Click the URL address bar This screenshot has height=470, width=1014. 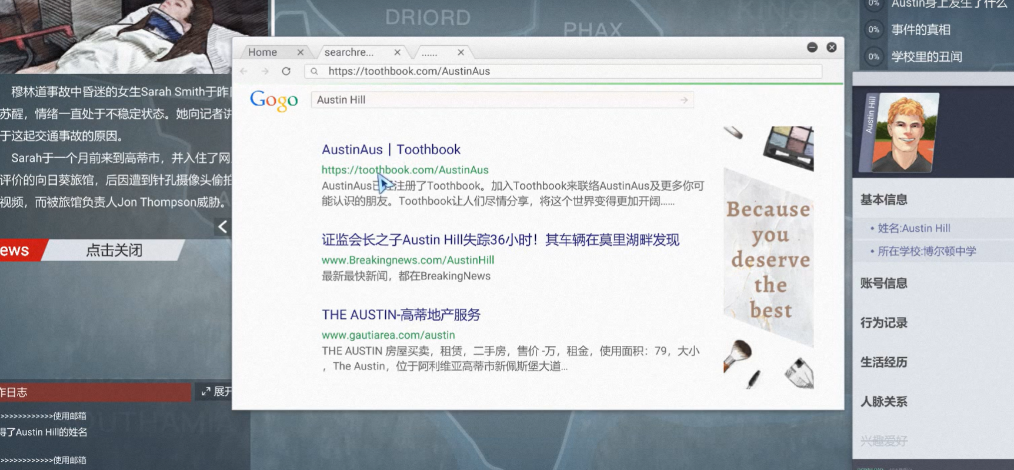click(x=563, y=71)
